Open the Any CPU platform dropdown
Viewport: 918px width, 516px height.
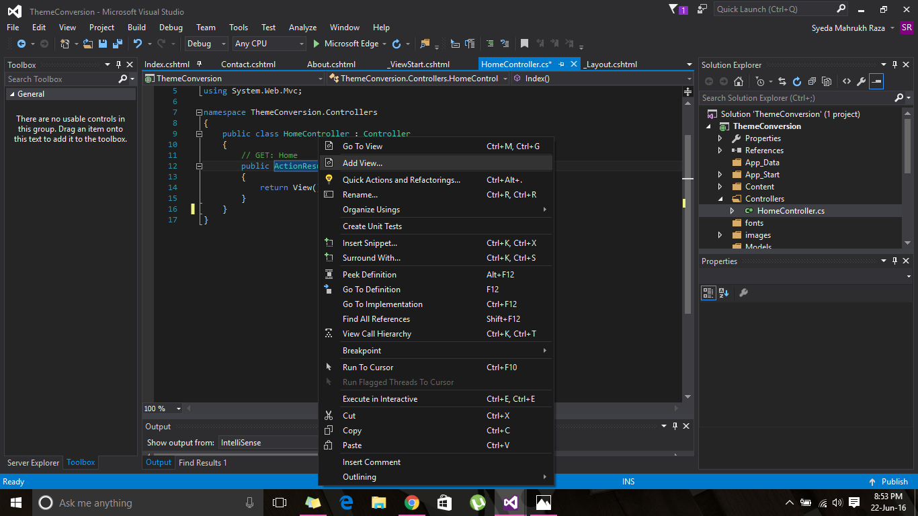(x=269, y=44)
